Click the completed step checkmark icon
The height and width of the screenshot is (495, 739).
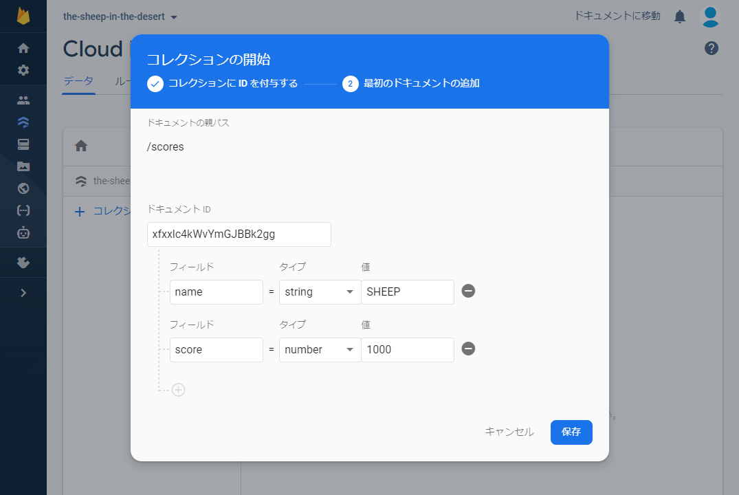[155, 84]
